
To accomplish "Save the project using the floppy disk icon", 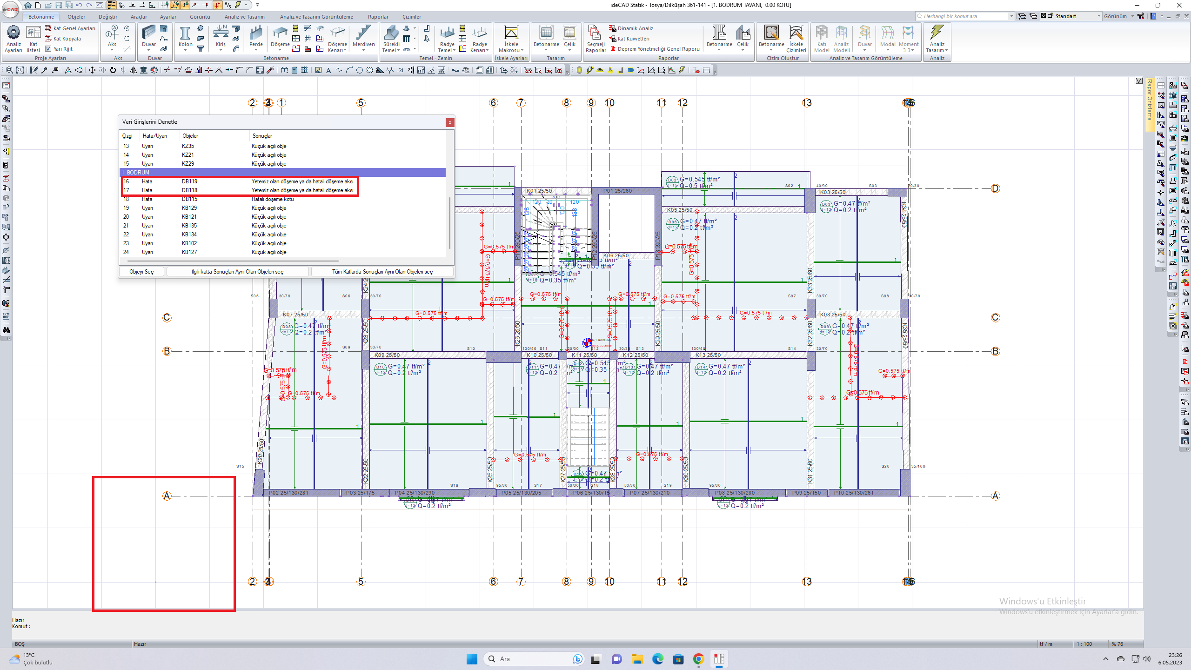I will tap(59, 5).
